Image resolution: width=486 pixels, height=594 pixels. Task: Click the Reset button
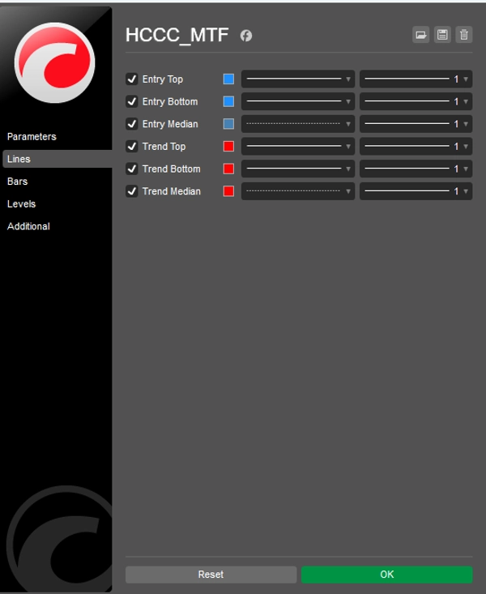(211, 575)
